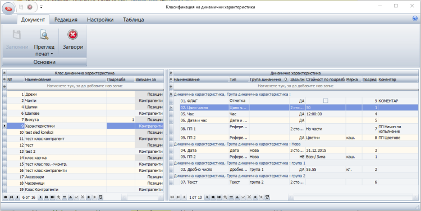Open the round application menu button

tap(8, 8)
